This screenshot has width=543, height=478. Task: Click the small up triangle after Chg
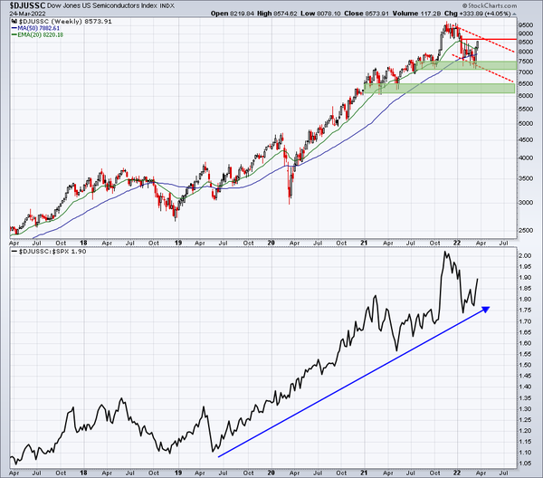point(514,14)
